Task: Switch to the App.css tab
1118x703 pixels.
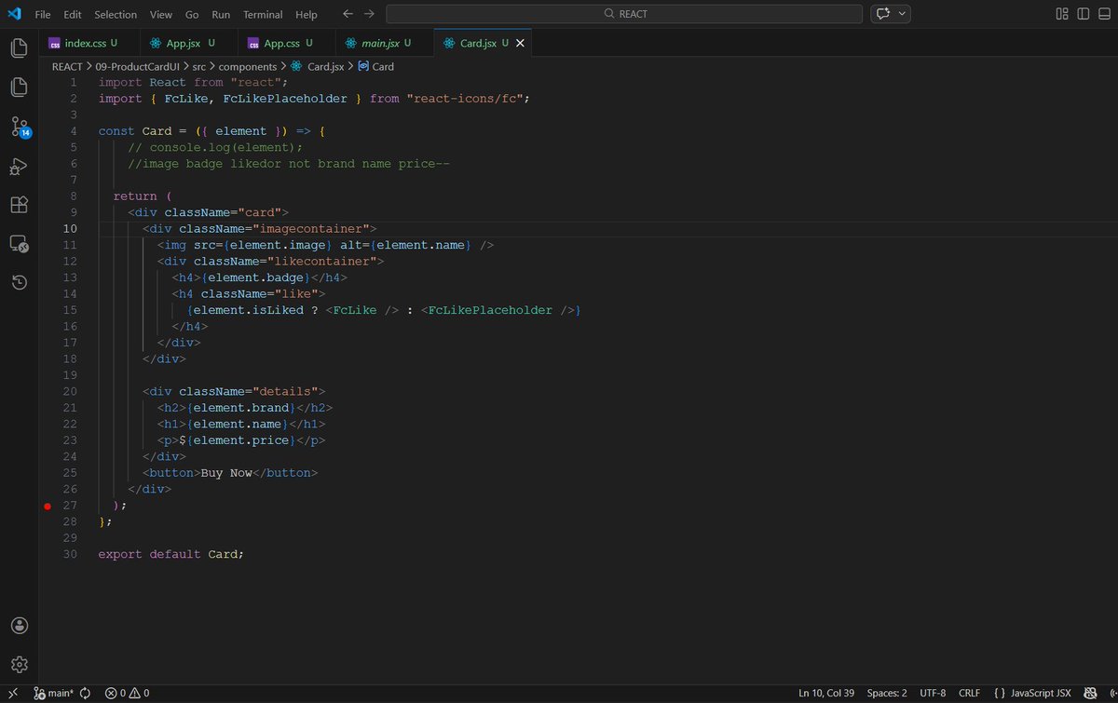Action: [286, 43]
